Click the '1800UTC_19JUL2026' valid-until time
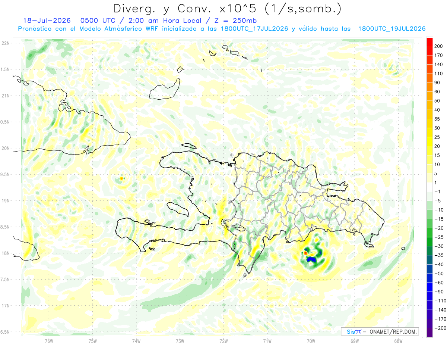447x346 pixels. (x=392, y=29)
